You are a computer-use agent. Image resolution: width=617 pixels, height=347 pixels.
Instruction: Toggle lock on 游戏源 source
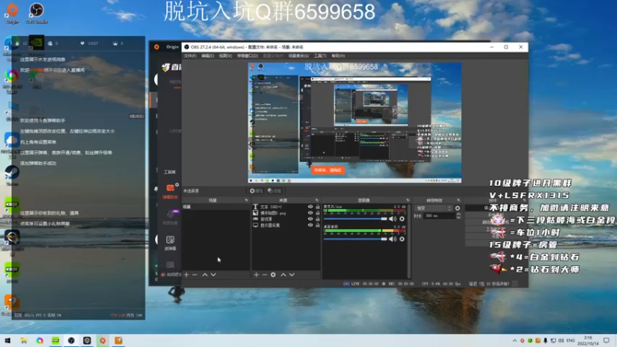(x=318, y=219)
